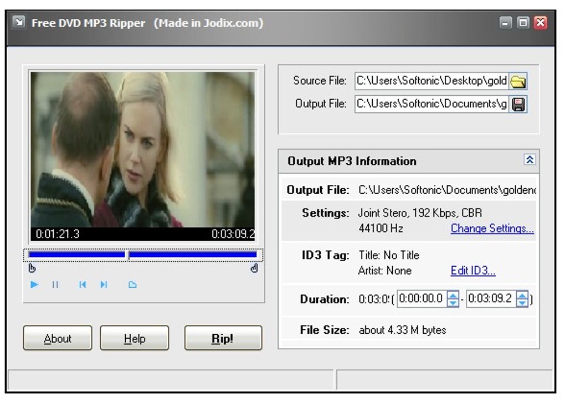Collapse the Output MP3 Information panel
This screenshot has width=565, height=404.
[530, 159]
